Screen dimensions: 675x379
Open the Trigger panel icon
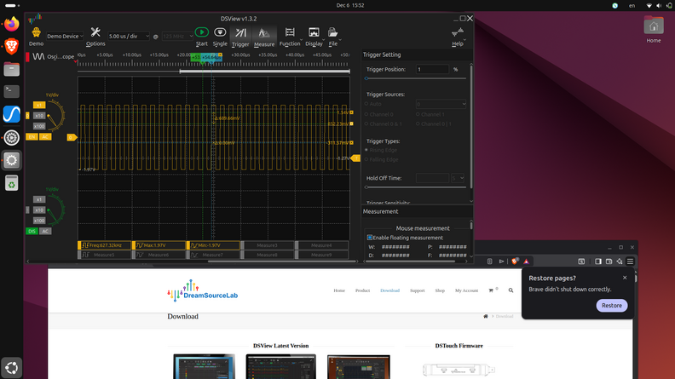[240, 32]
